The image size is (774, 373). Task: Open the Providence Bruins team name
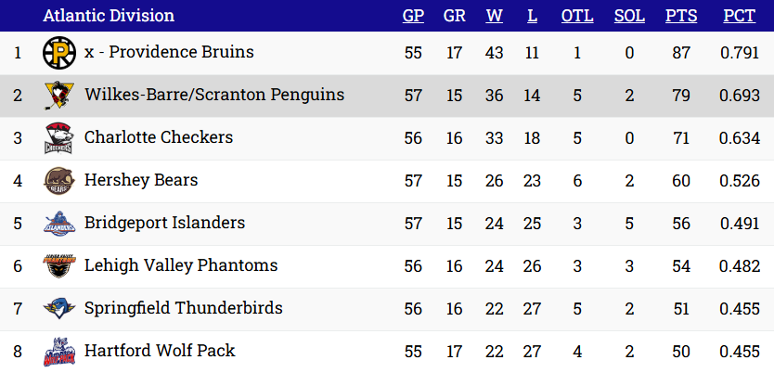(169, 52)
